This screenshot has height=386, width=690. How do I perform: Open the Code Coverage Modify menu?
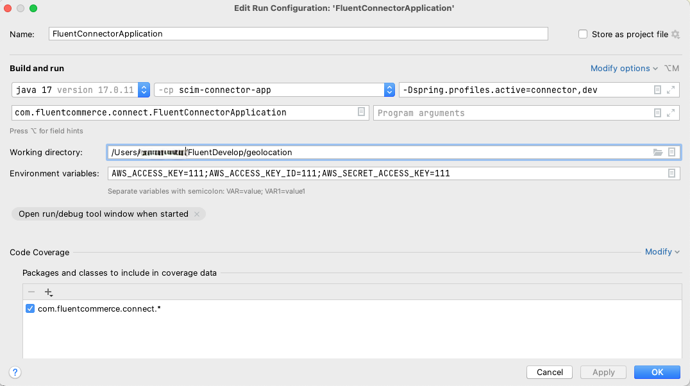click(662, 252)
